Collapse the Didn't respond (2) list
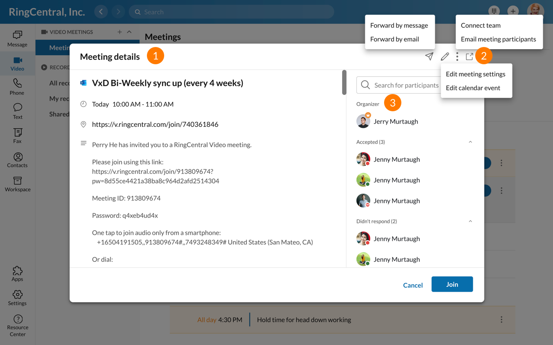 [x=470, y=221]
